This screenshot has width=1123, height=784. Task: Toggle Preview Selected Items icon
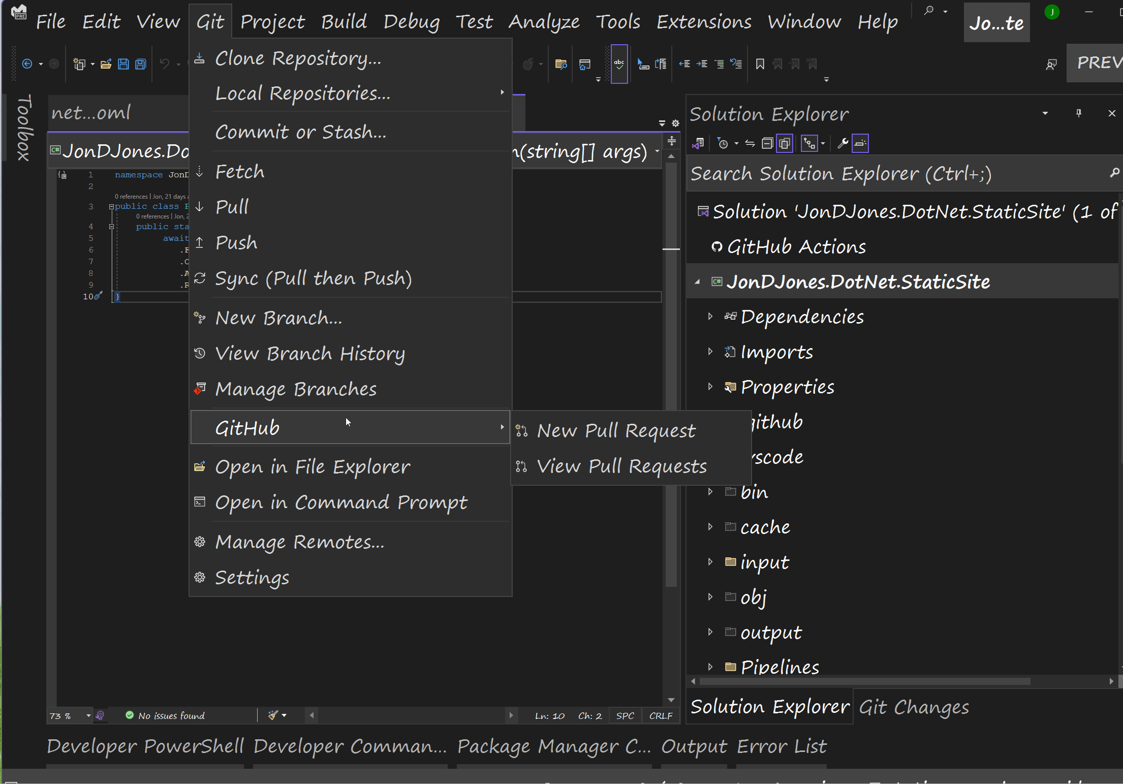(x=860, y=144)
